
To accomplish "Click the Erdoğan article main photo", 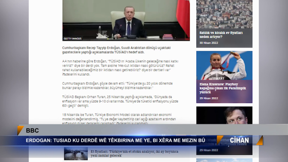I will pyautogui.click(x=126, y=20).
